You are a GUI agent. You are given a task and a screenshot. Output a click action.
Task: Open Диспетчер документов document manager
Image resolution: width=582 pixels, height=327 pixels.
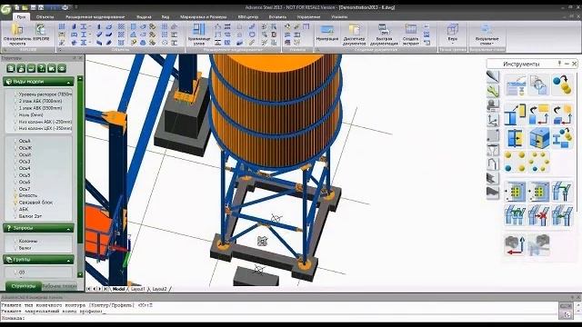tap(354, 35)
